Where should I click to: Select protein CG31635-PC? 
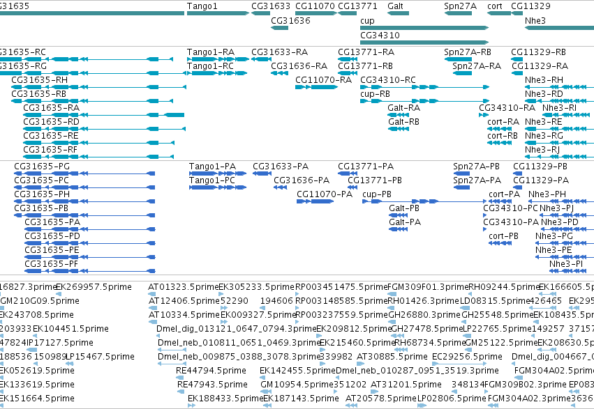42,180
